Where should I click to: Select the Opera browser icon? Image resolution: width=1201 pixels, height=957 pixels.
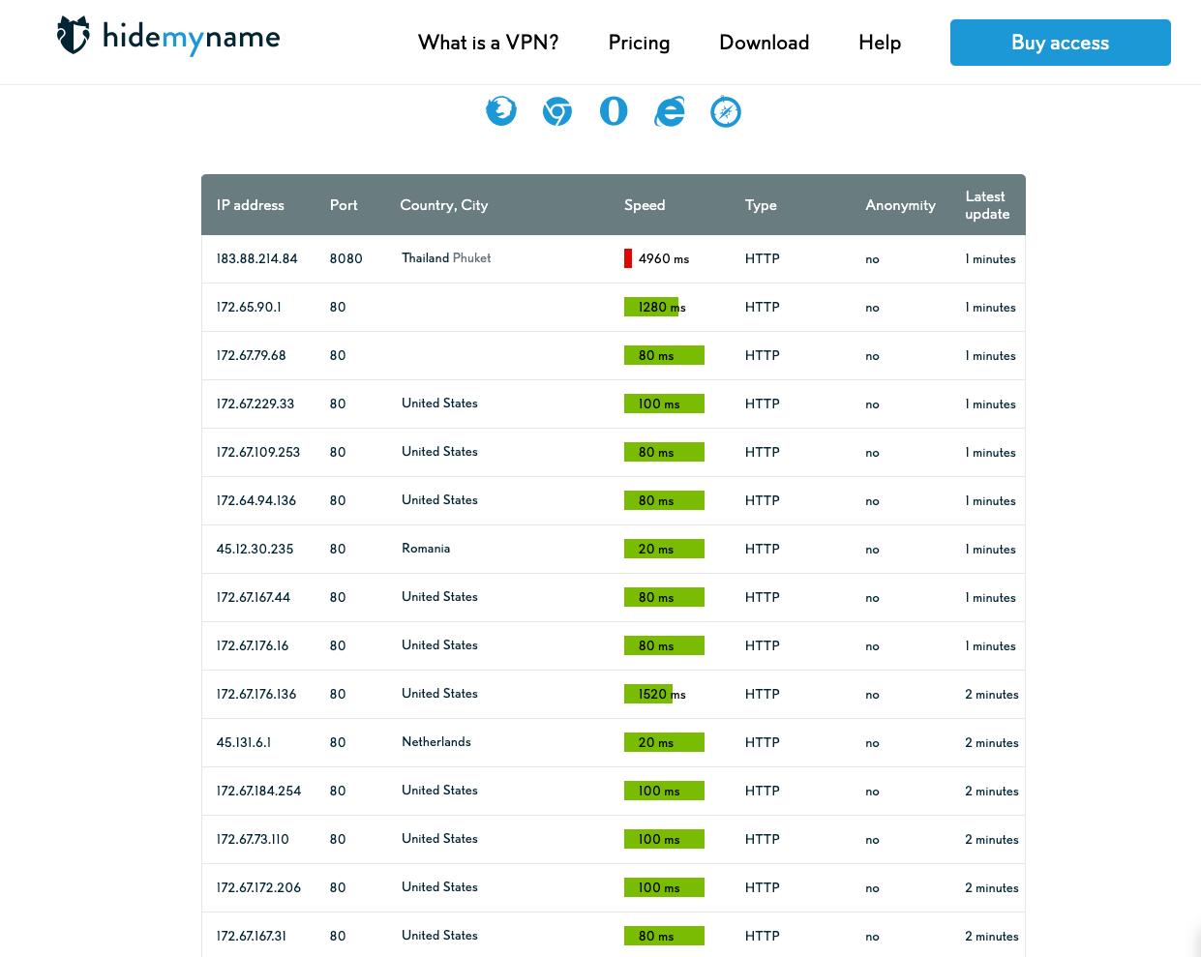coord(614,111)
